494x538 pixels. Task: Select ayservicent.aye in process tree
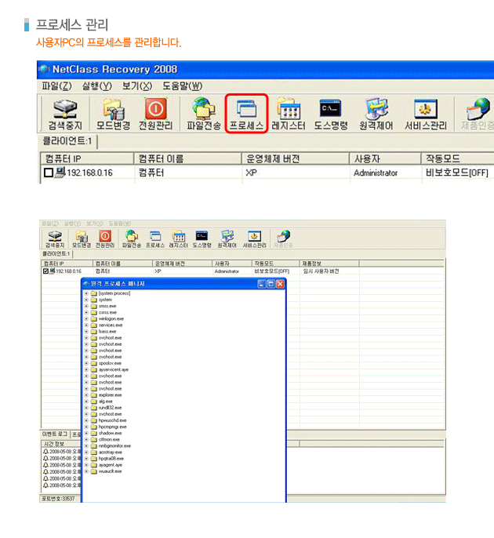pyautogui.click(x=114, y=369)
